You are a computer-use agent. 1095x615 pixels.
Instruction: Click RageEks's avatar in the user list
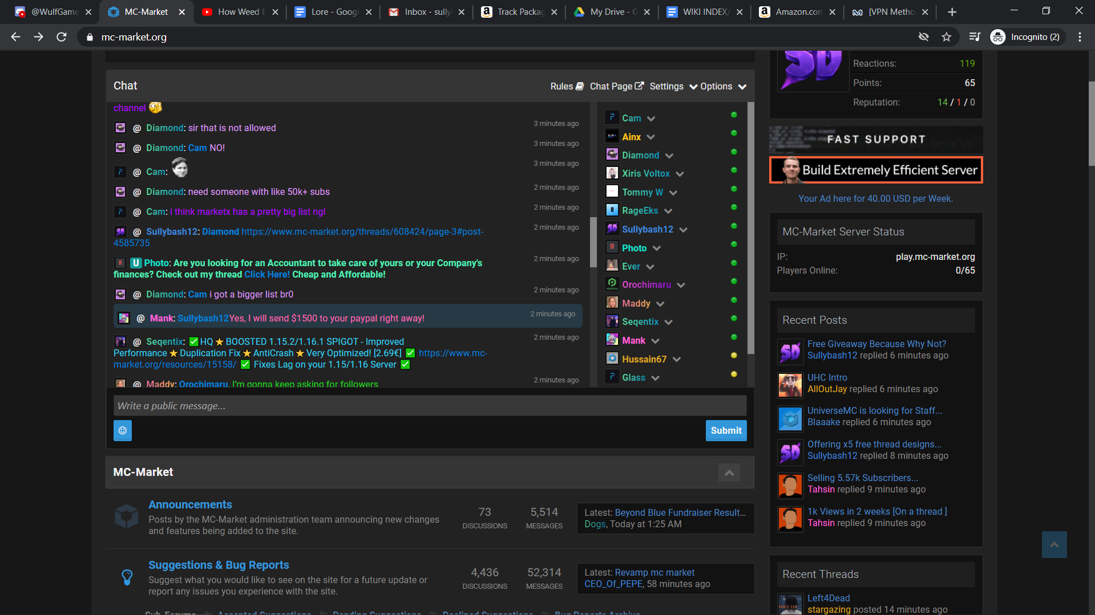612,210
